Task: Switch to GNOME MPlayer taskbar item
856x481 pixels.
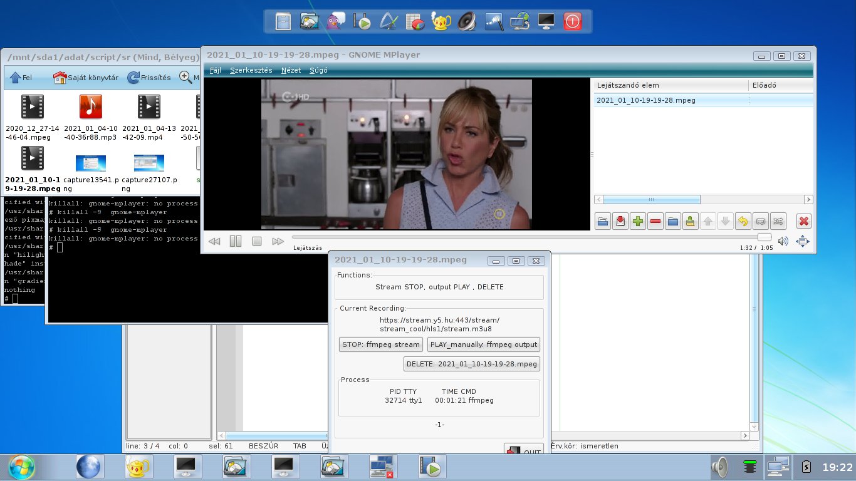Action: [x=432, y=467]
